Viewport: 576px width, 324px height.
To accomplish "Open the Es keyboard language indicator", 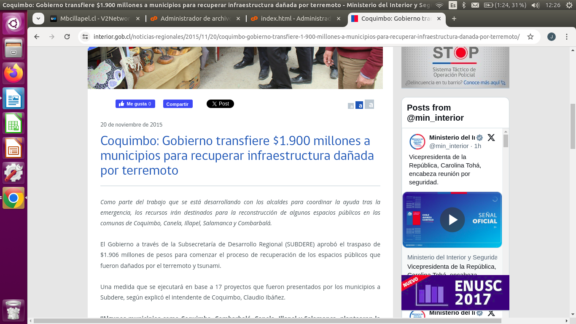I will [452, 5].
